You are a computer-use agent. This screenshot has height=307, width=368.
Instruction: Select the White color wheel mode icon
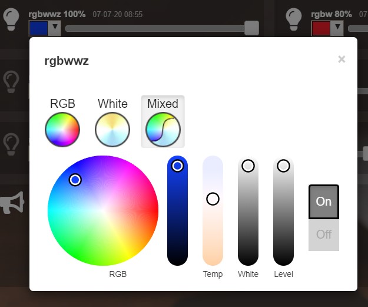tap(112, 130)
